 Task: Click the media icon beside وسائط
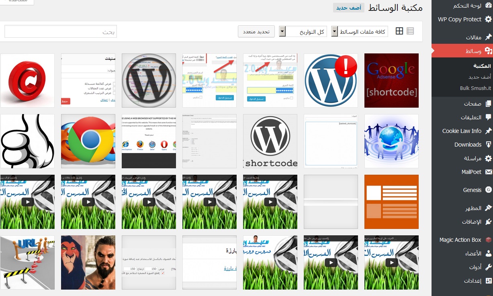[488, 51]
